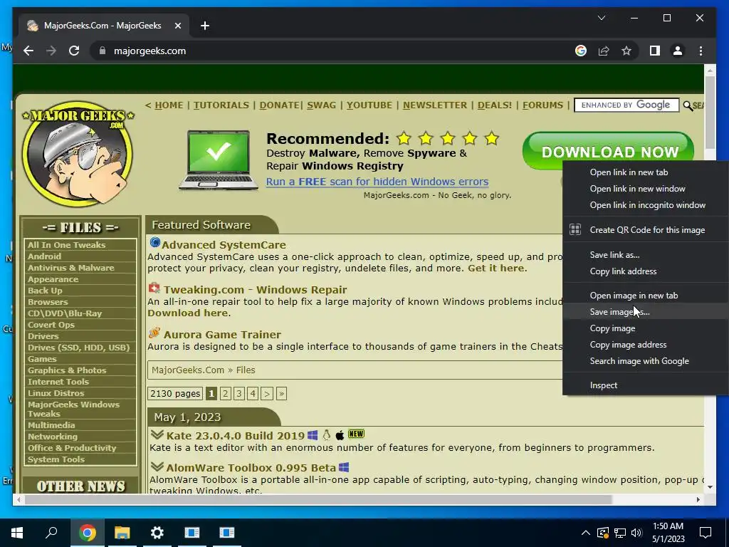Click the QR code icon in context menu

(575, 229)
